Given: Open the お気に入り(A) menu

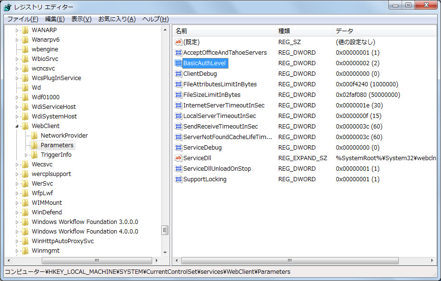Looking at the screenshot, I should click(x=117, y=19).
